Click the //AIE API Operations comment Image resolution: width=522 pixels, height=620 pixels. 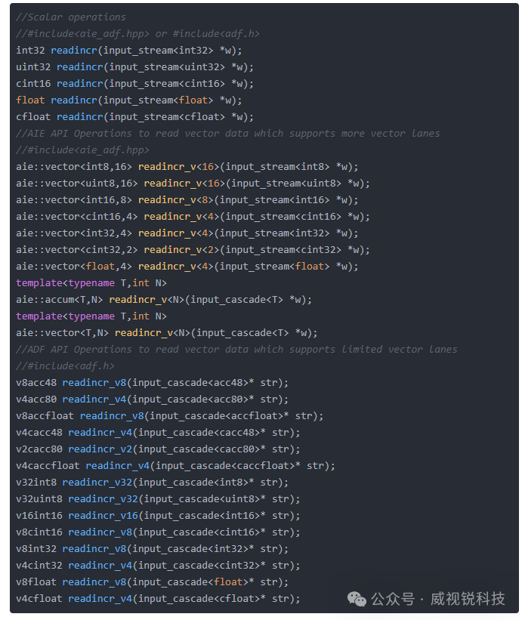tap(228, 133)
